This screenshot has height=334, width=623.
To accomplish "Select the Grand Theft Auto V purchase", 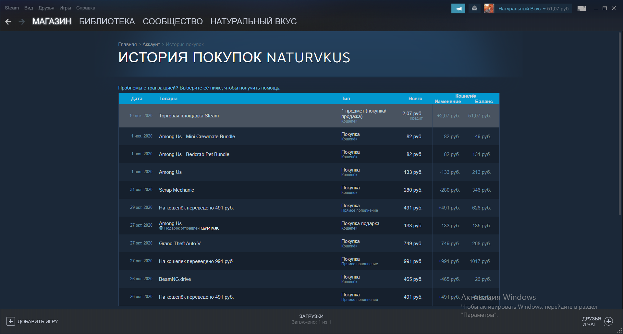I will click(x=309, y=244).
